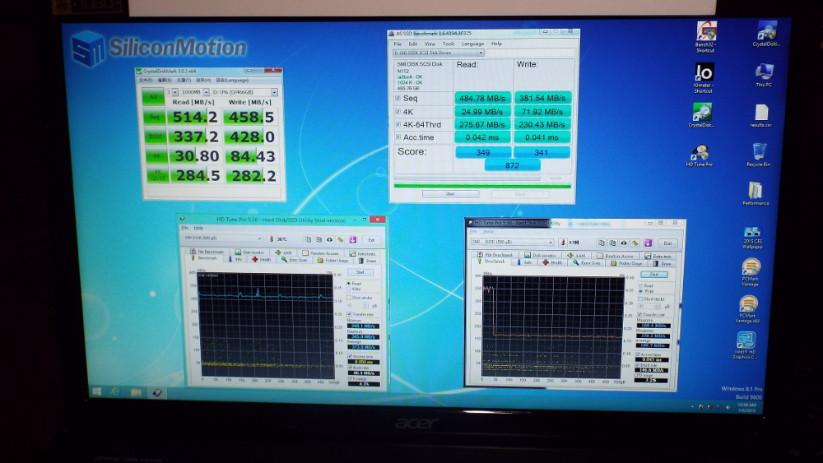Enable Short stroke in trial HD Tune window
823x463 pixels.
pos(349,298)
